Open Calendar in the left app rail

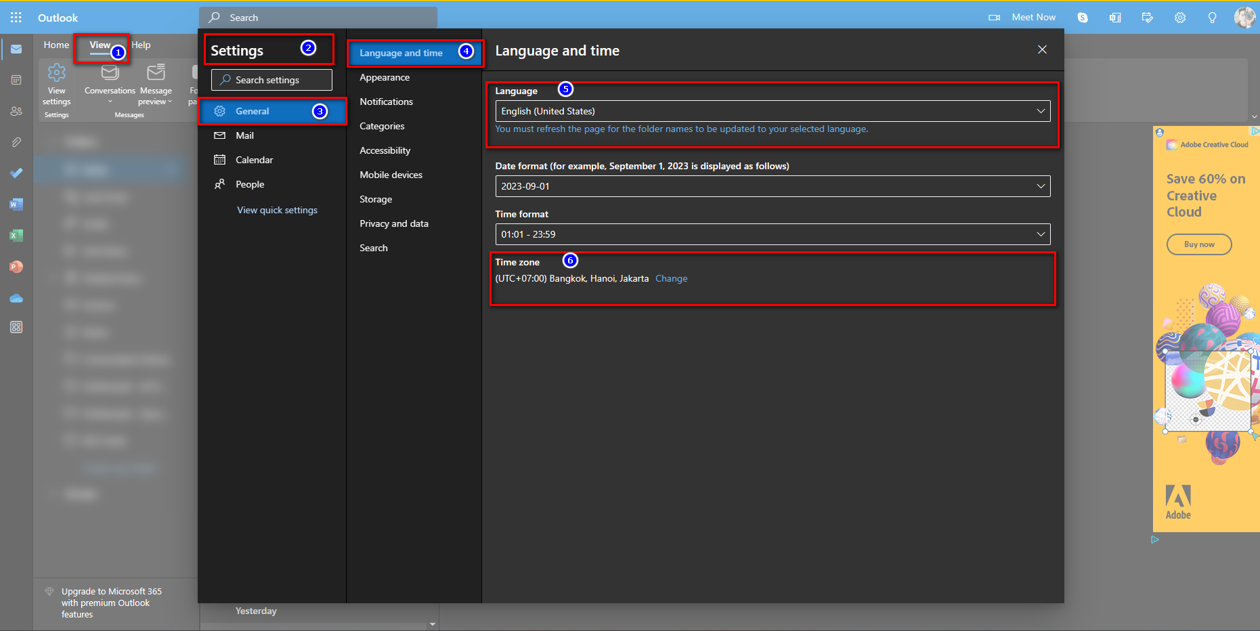[x=16, y=80]
